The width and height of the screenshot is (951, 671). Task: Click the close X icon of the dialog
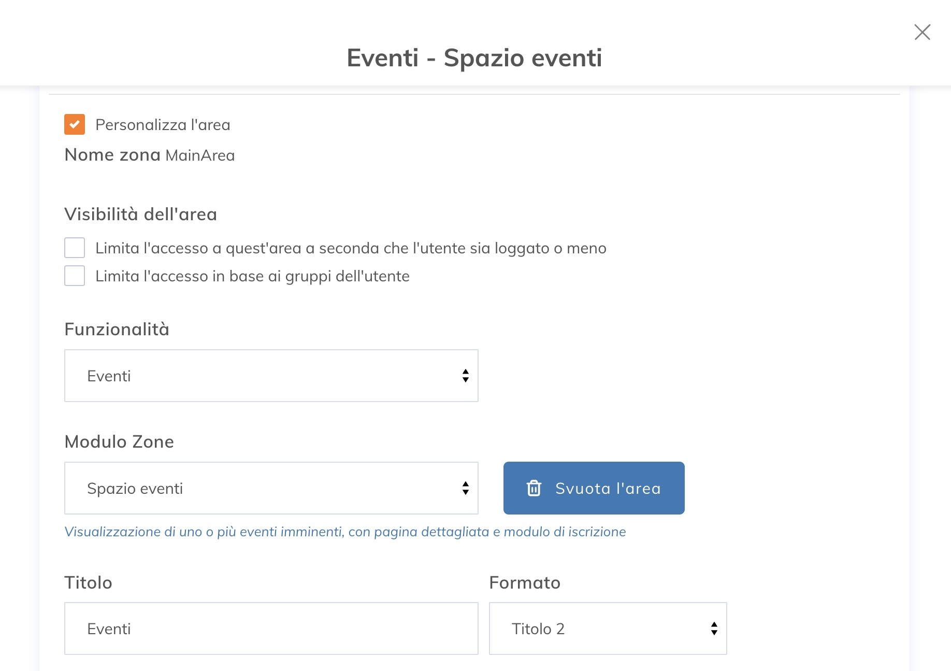[923, 33]
